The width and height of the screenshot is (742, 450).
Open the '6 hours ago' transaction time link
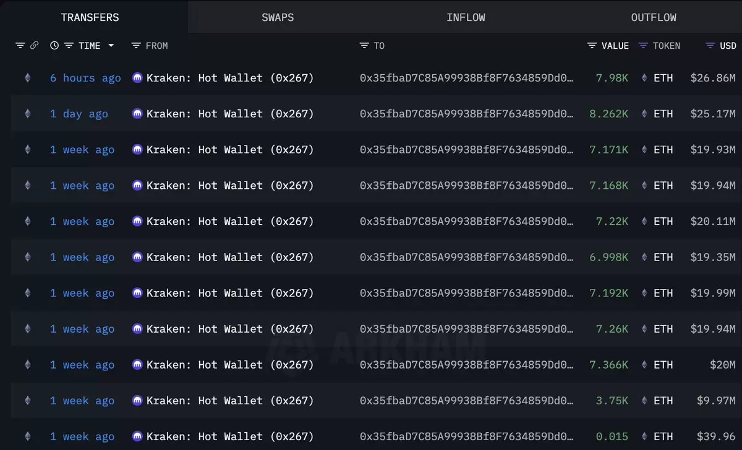pyautogui.click(x=85, y=78)
